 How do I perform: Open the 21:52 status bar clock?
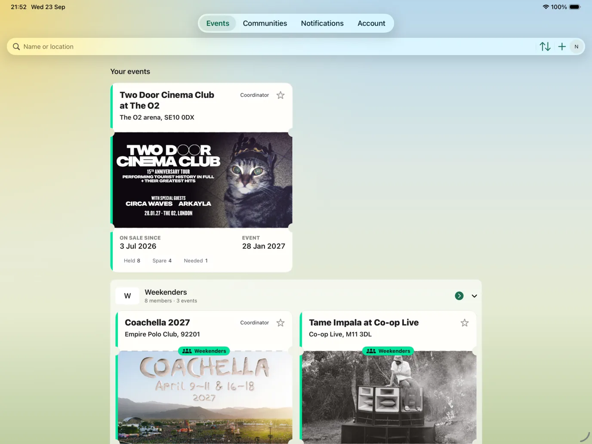tap(18, 7)
